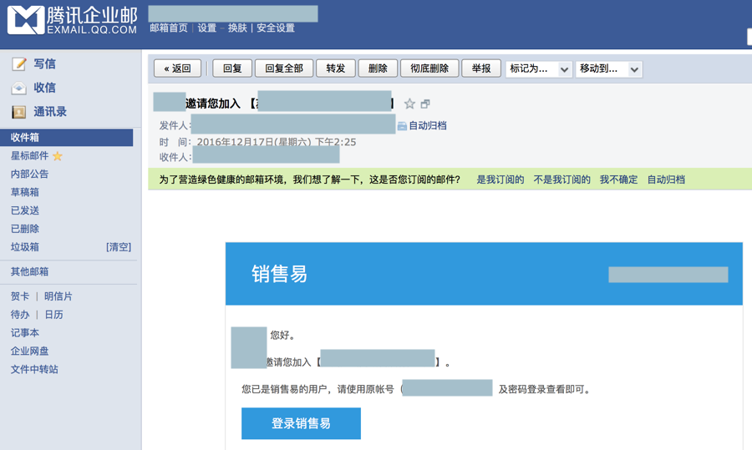Open 设置 settings in header
752x450 pixels.
click(207, 28)
